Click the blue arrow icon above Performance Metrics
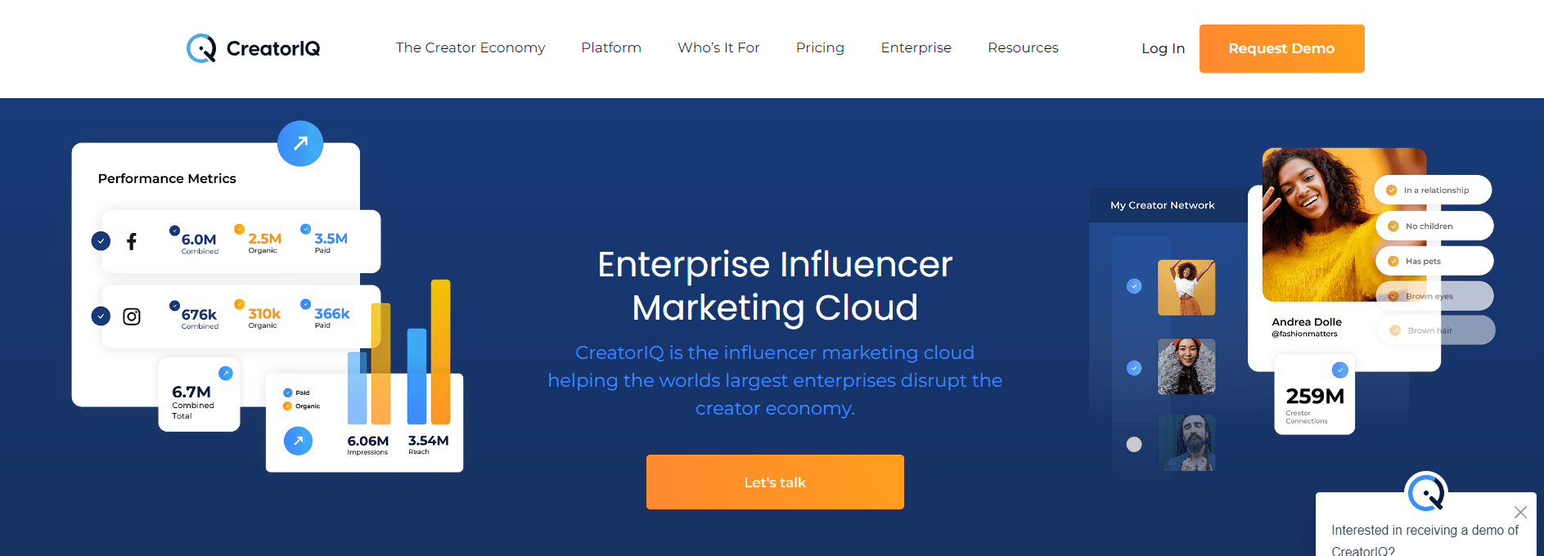 pyautogui.click(x=300, y=143)
